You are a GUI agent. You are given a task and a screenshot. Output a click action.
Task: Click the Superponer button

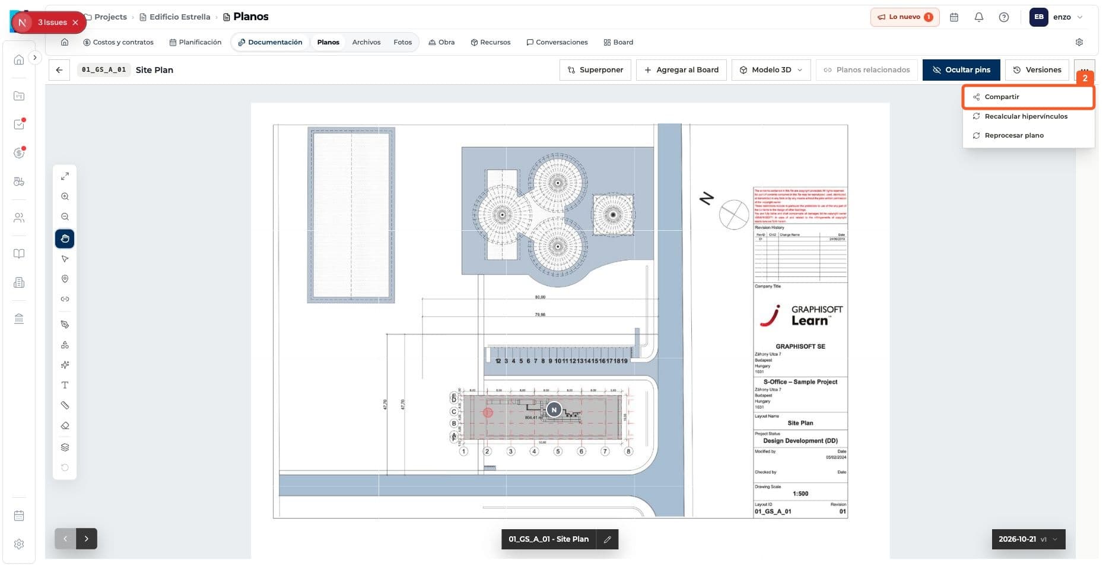click(x=595, y=70)
